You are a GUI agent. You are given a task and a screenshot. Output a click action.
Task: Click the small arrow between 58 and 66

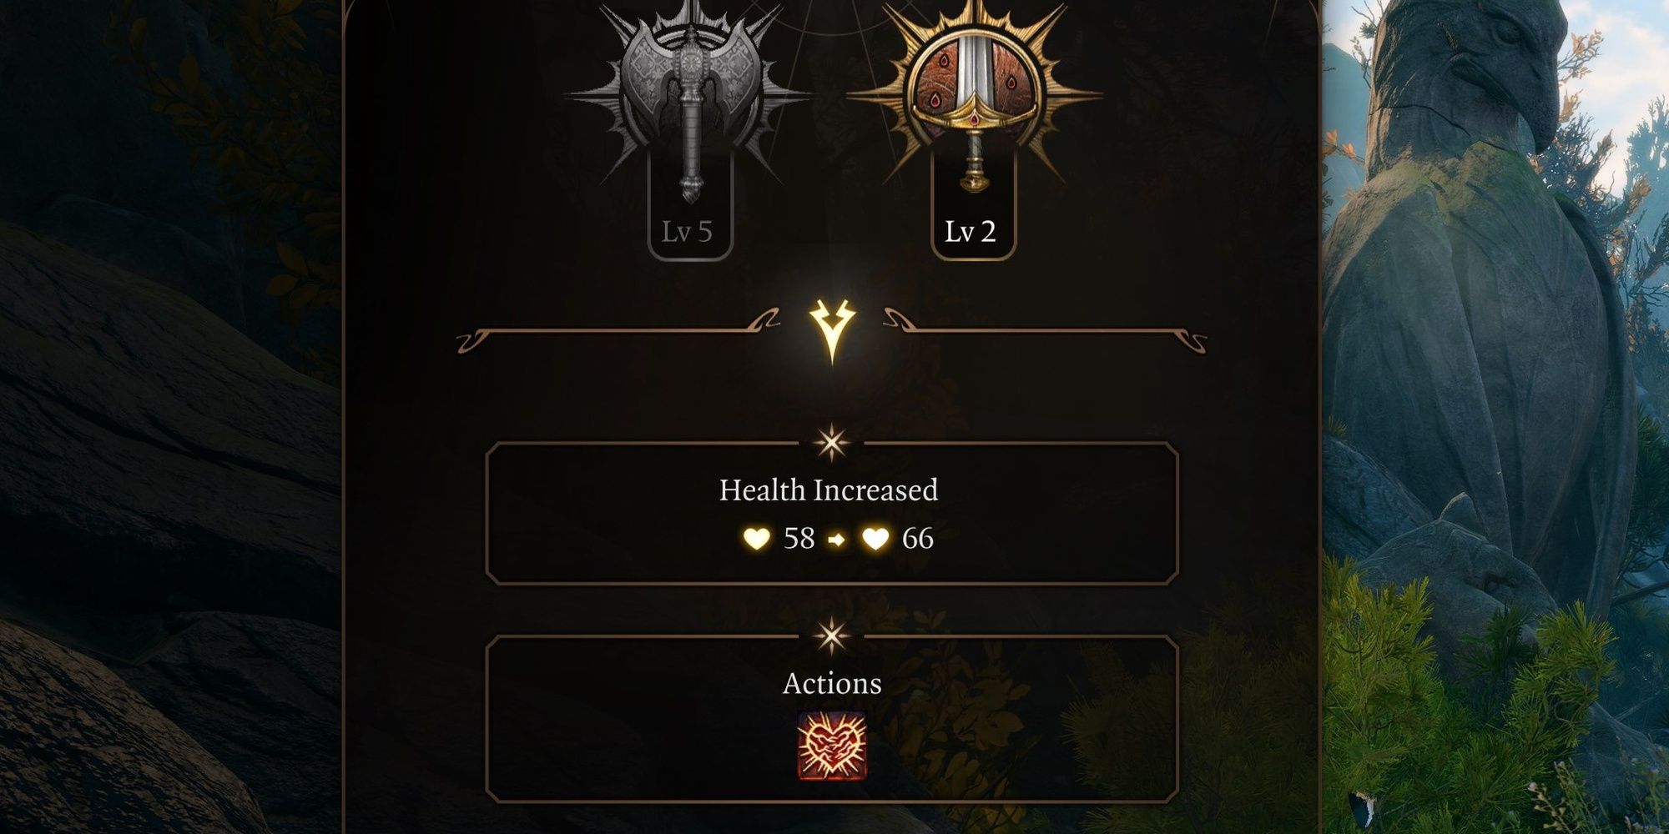(x=836, y=540)
